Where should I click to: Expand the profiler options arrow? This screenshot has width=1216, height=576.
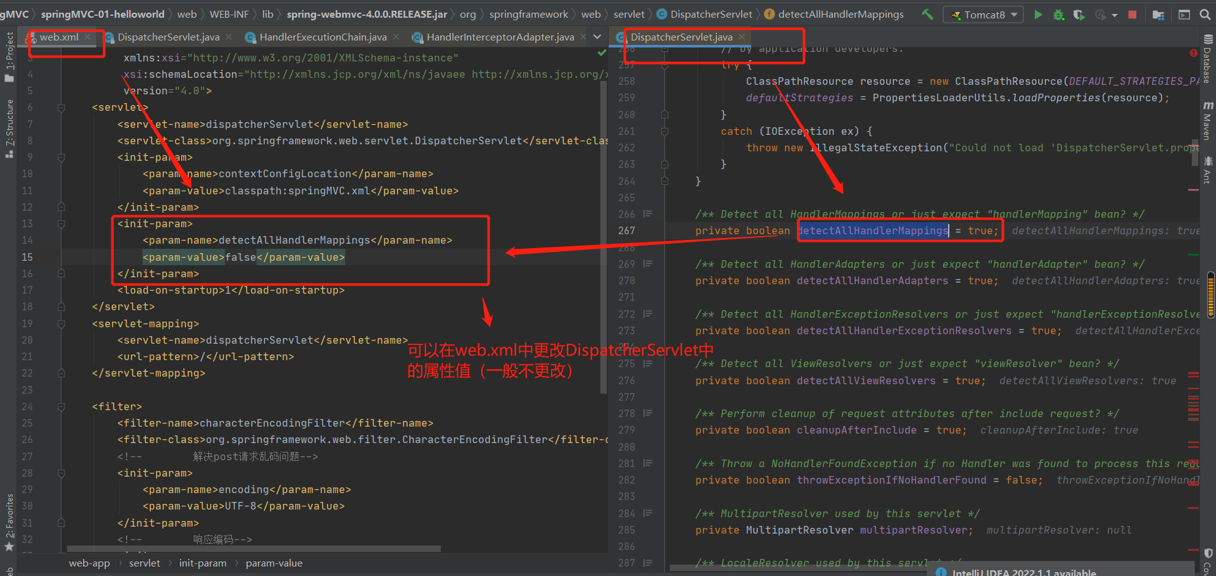[x=1114, y=15]
